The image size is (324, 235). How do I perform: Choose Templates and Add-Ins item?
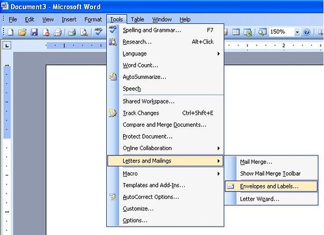coord(165,185)
